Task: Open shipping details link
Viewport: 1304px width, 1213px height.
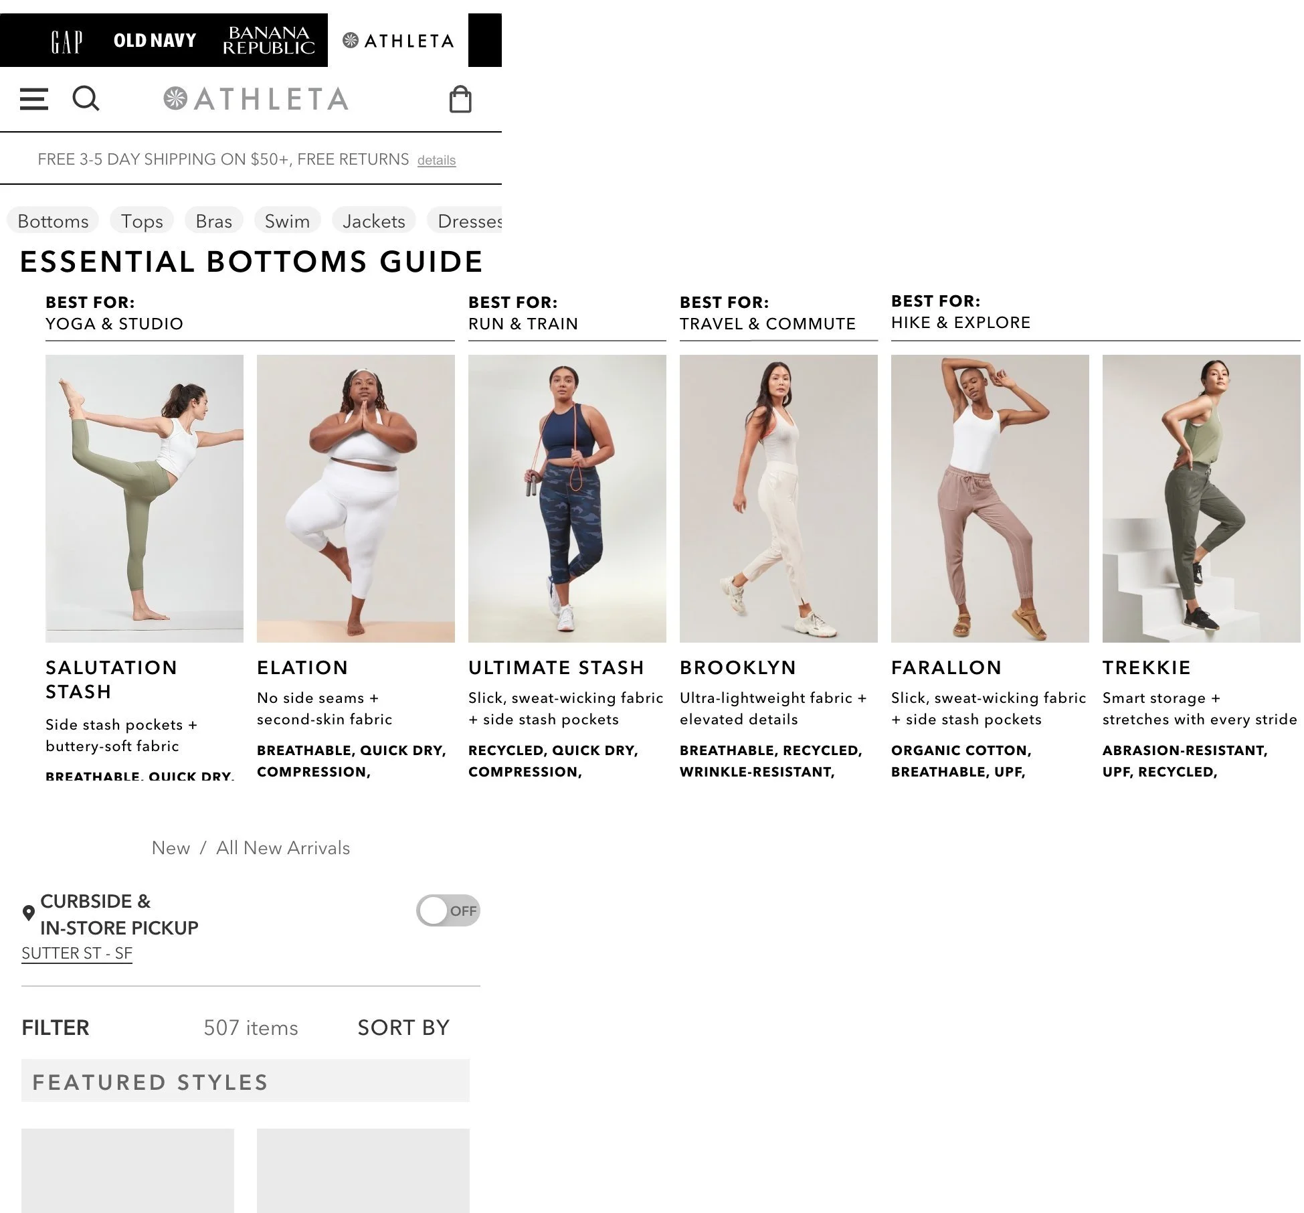Action: click(436, 160)
